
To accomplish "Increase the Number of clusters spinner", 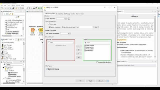I will pos(66,18).
